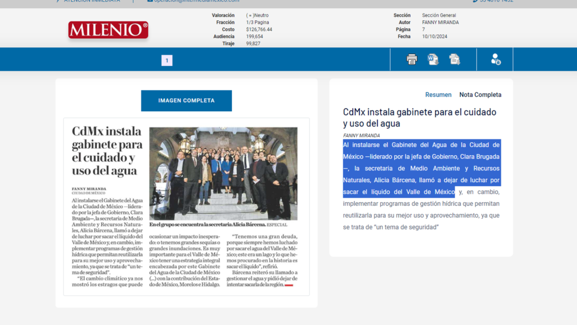Viewport: 577px width, 325px height.
Task: Click the Autor value FANNY MIRANDA in header
Action: (x=441, y=23)
